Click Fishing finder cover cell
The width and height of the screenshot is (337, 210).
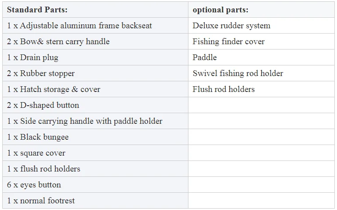pyautogui.click(x=261, y=42)
